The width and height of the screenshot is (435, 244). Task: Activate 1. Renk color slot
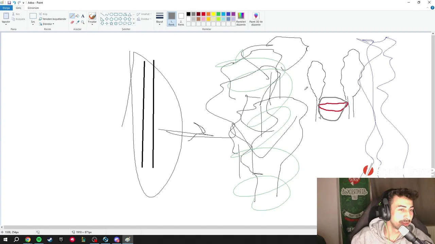click(172, 19)
